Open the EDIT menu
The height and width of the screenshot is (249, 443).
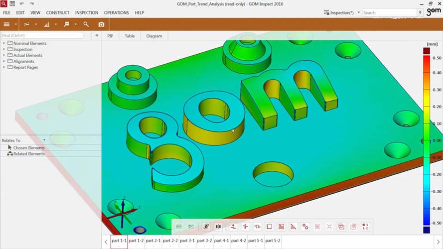coord(20,13)
